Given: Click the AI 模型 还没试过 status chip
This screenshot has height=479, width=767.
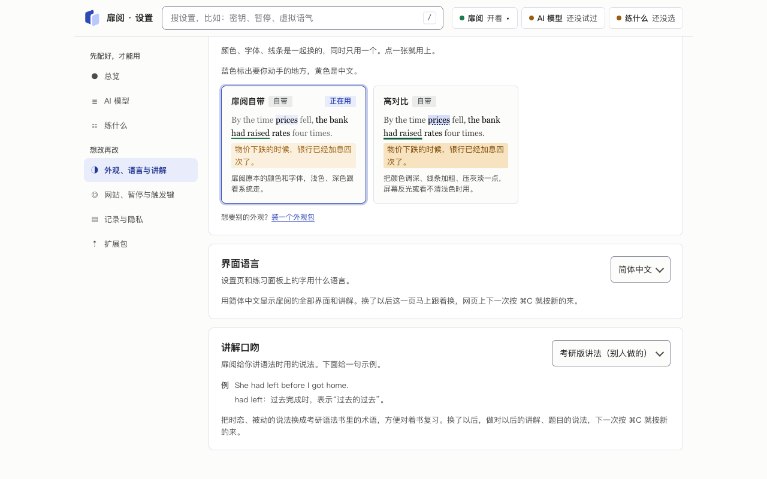Looking at the screenshot, I should click(563, 18).
